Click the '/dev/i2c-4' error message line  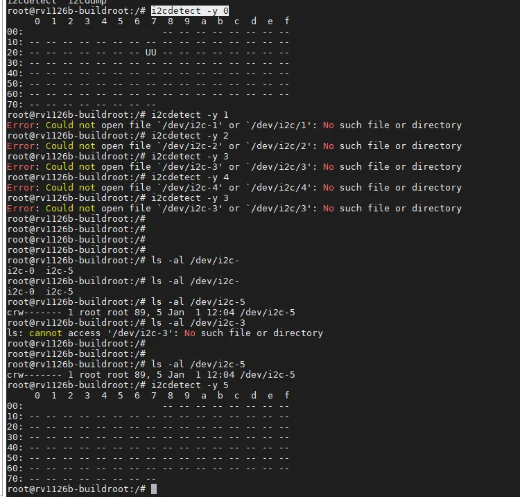coord(234,187)
